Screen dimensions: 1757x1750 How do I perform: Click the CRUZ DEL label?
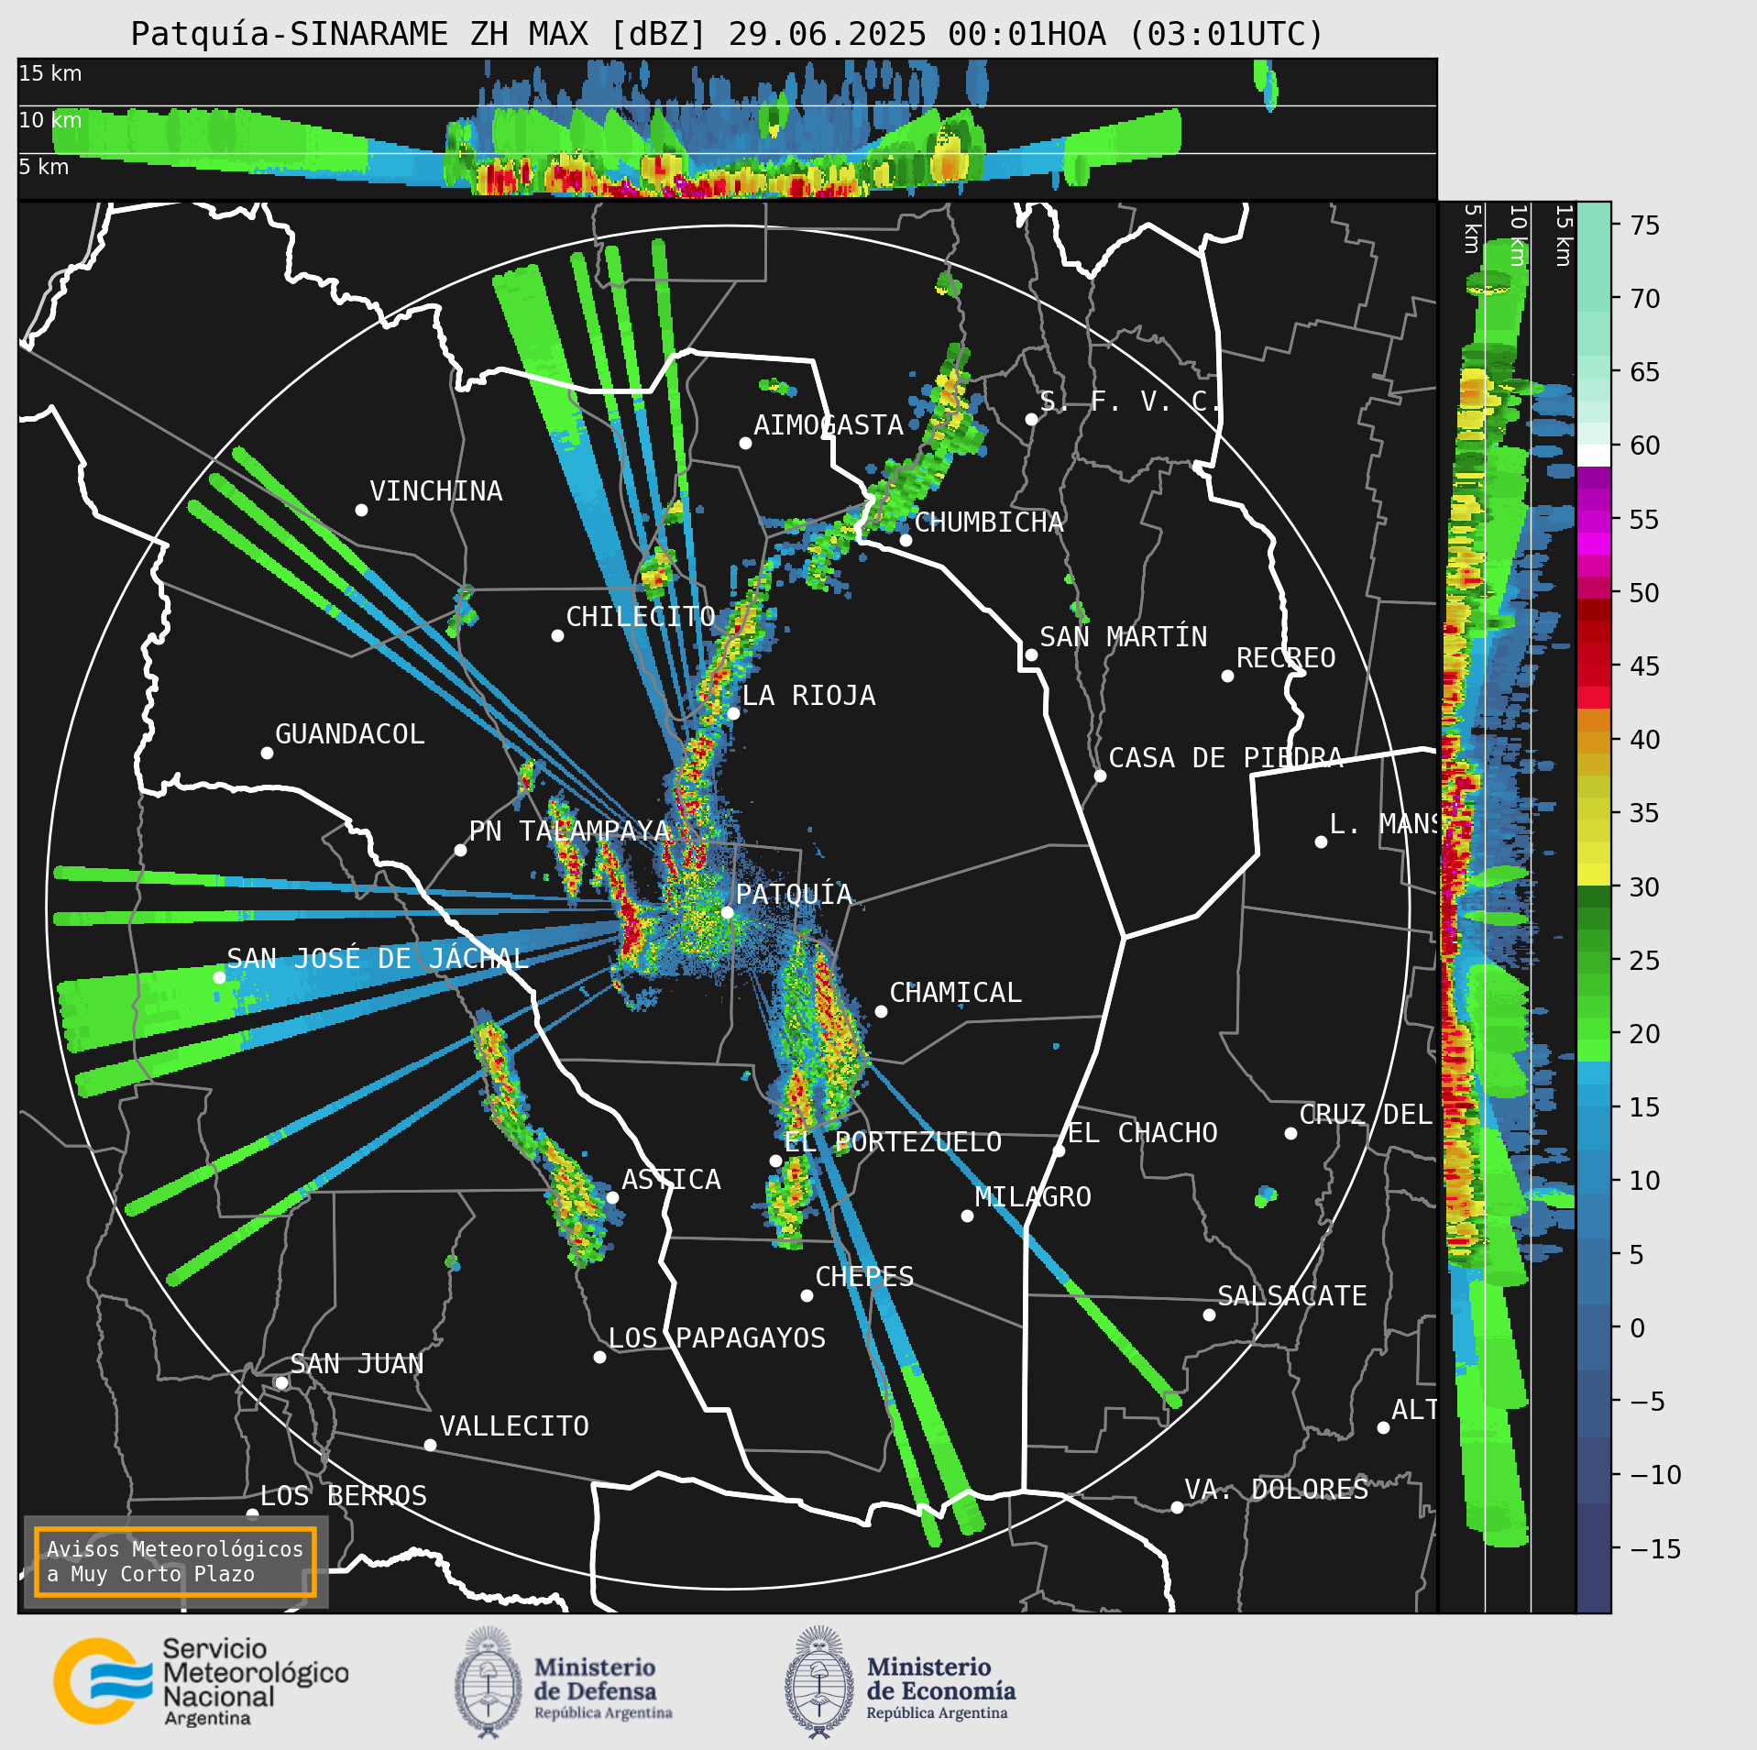pos(1366,1115)
